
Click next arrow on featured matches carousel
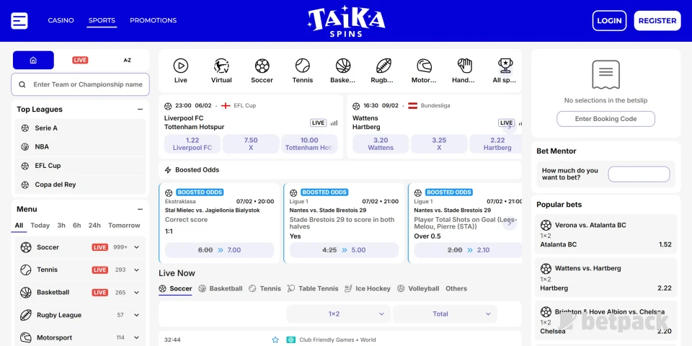coord(510,127)
